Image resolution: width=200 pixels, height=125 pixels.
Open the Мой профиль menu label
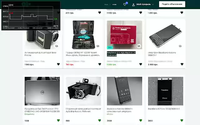(143, 4)
